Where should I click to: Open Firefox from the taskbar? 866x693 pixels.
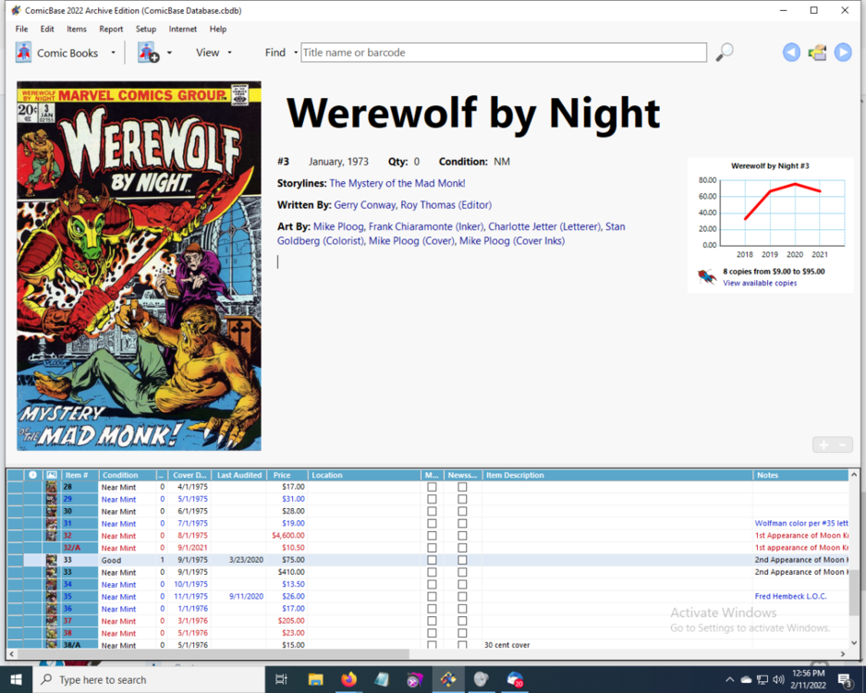click(348, 679)
